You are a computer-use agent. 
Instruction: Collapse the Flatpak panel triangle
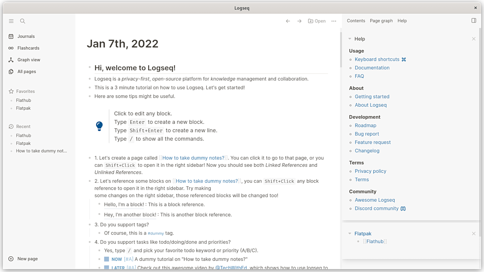coord(350,234)
